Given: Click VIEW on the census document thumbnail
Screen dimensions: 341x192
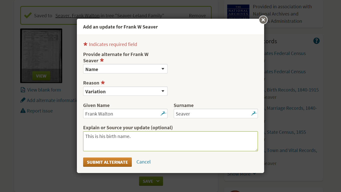Looking at the screenshot, I should [x=41, y=76].
